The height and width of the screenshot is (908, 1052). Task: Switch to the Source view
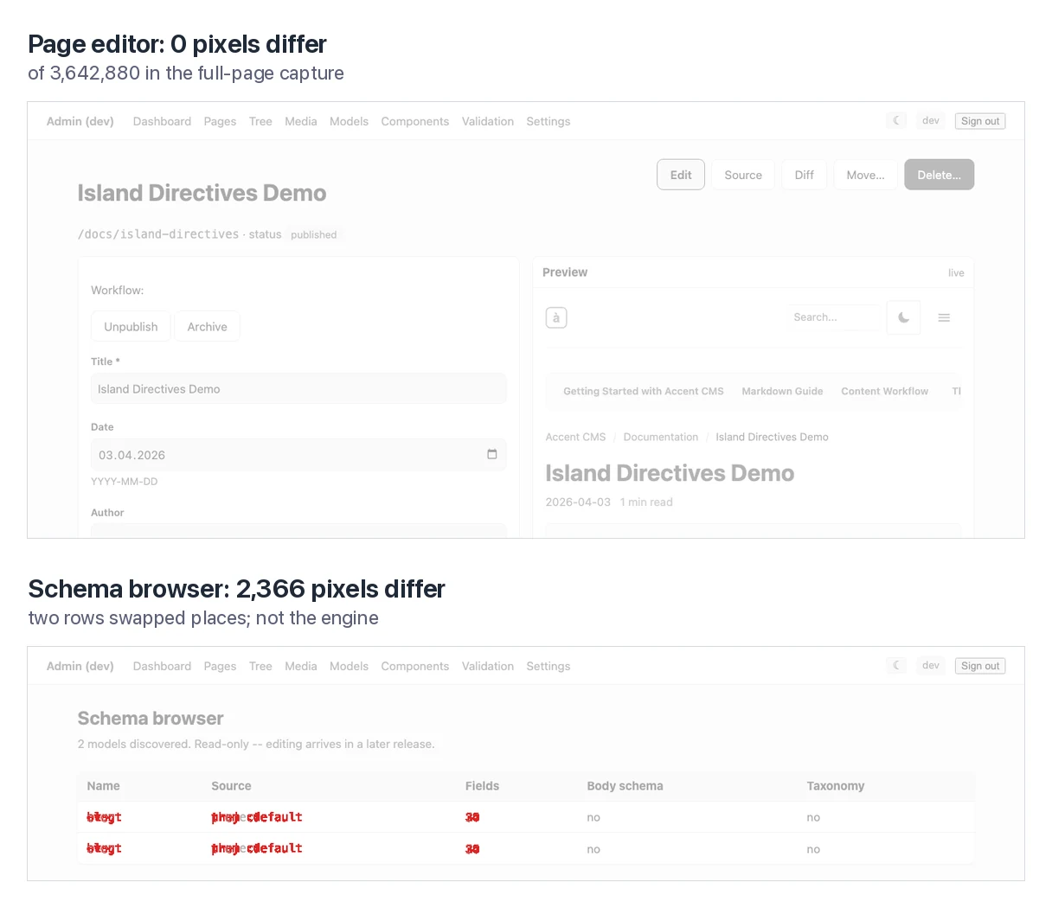pyautogui.click(x=743, y=175)
